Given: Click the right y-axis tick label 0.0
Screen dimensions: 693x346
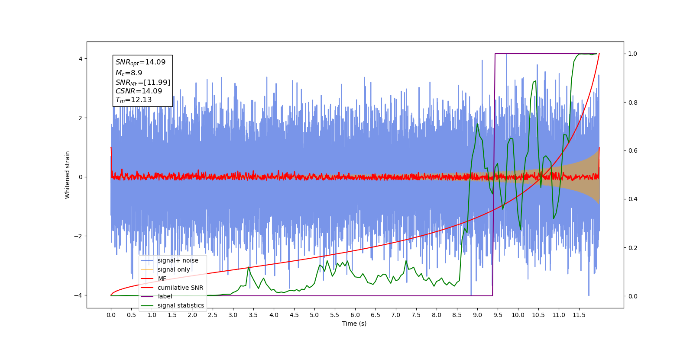Looking at the screenshot, I should (633, 296).
